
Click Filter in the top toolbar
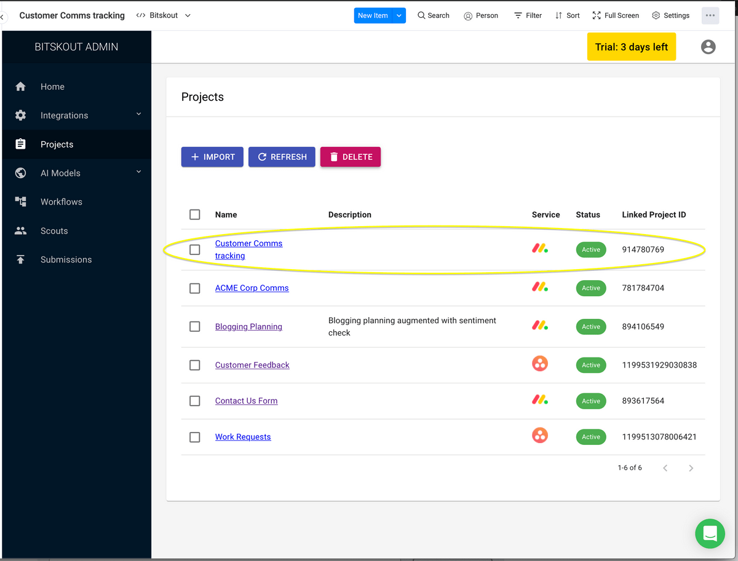528,15
